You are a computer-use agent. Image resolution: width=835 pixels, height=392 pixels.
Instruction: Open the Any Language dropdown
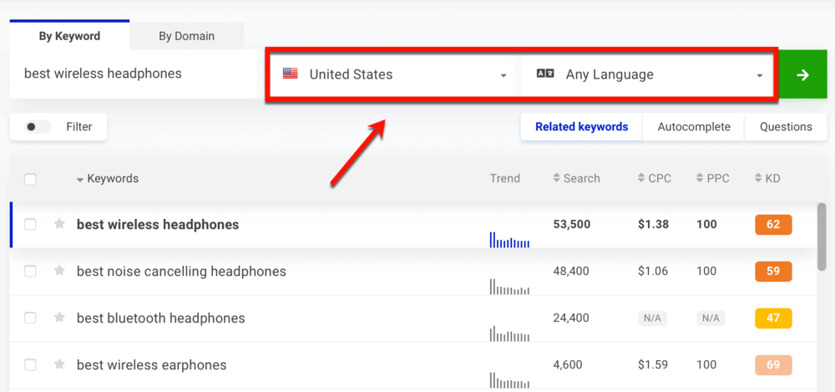[646, 74]
